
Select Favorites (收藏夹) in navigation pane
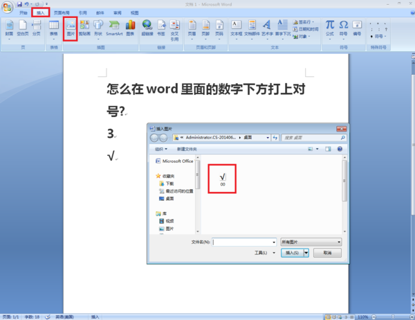coord(165,176)
